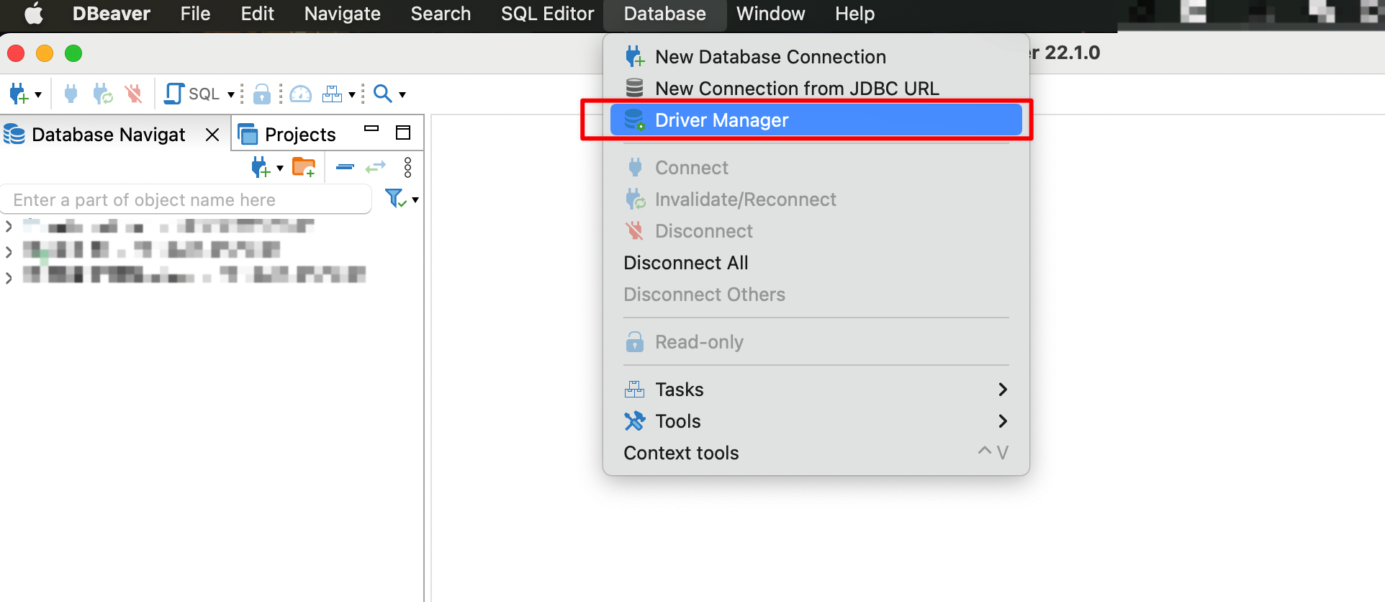Click the red Disconnect toolbar icon
Screen dimensions: 1385x602
(133, 94)
